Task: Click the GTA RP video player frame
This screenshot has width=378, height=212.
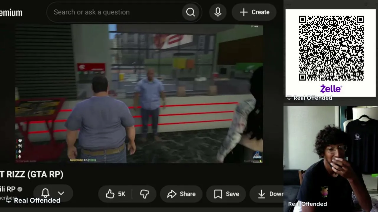Action: pos(139,94)
